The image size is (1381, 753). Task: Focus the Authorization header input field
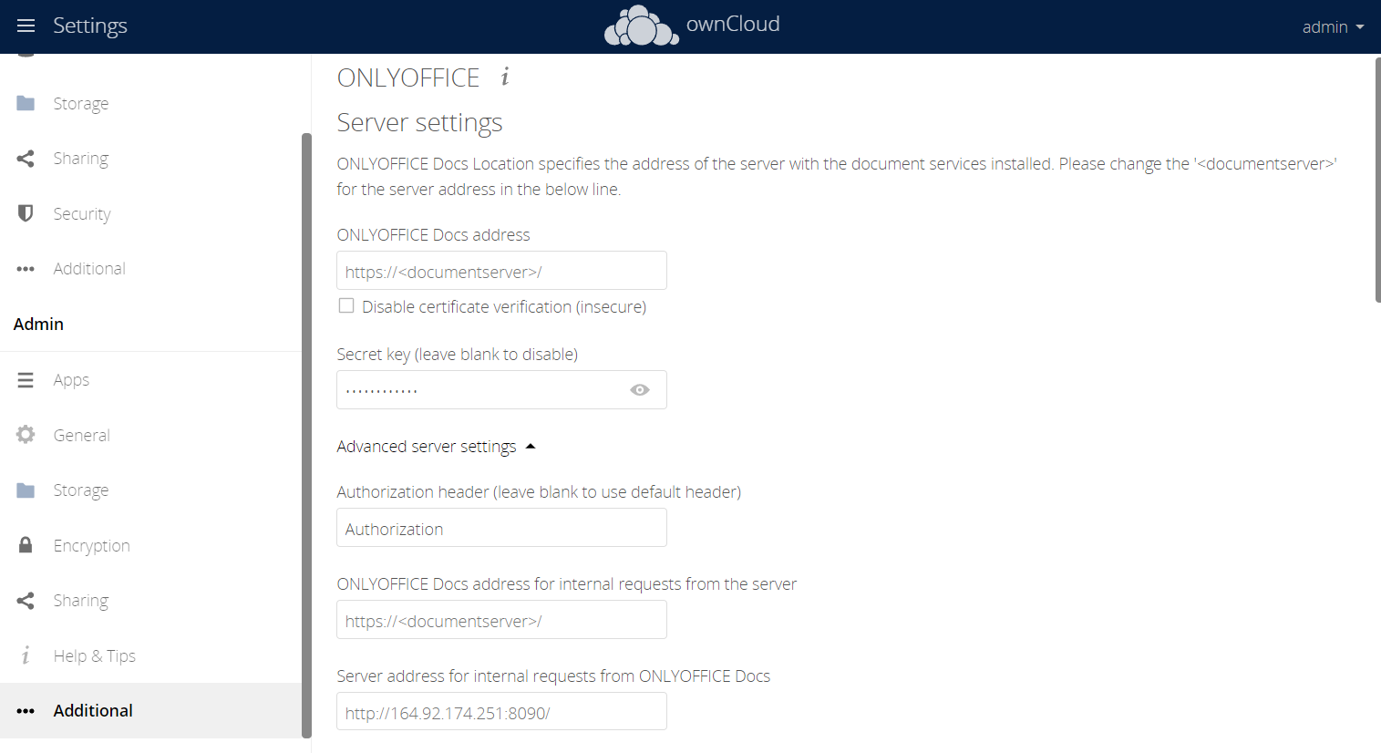pyautogui.click(x=501, y=529)
